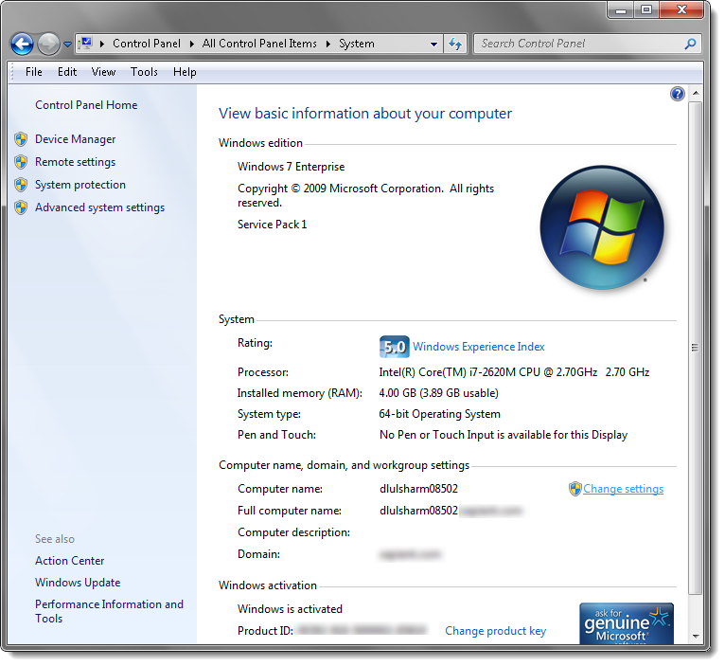
Task: Click the search magnifier icon
Action: coord(690,45)
